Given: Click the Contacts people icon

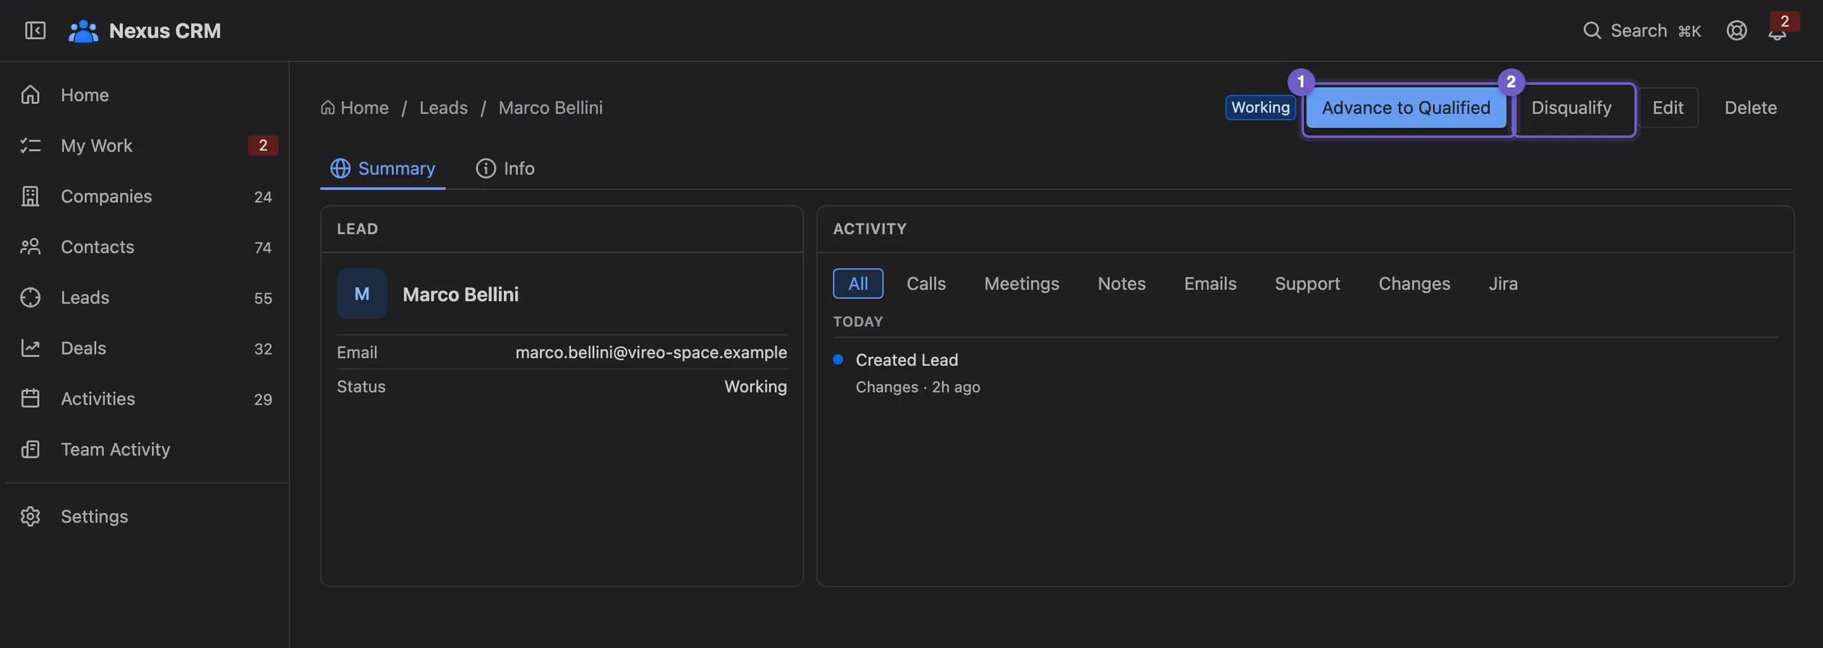Looking at the screenshot, I should click(30, 247).
